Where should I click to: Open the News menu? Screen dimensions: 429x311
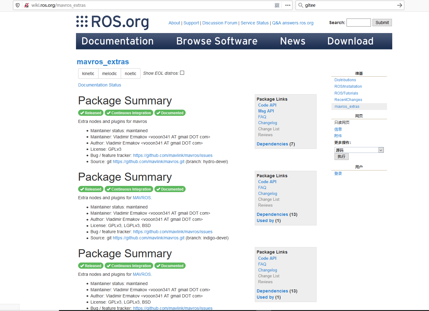[x=293, y=41]
